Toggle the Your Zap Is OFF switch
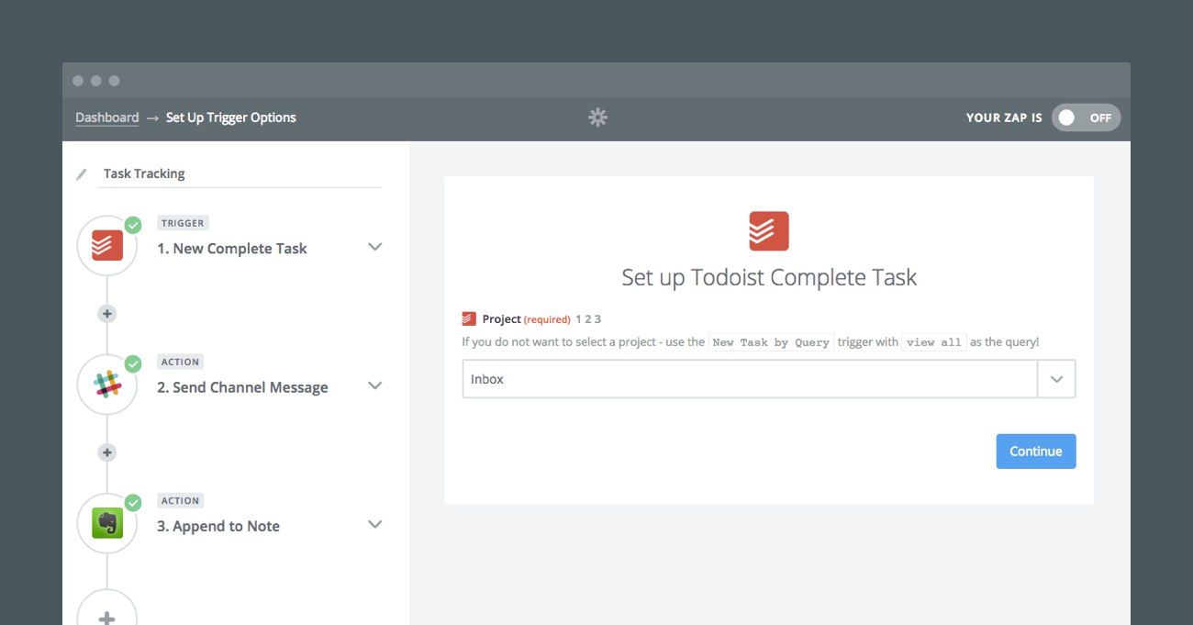This screenshot has height=625, width=1193. coord(1086,117)
